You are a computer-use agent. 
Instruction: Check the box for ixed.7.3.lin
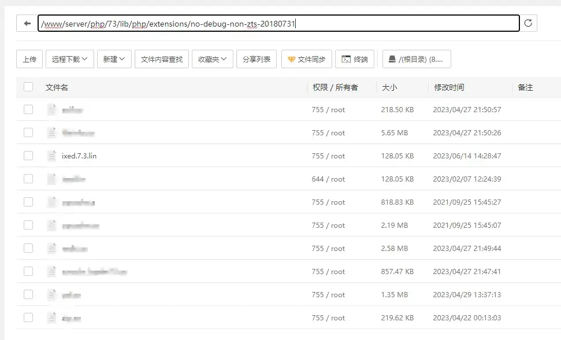coord(28,156)
